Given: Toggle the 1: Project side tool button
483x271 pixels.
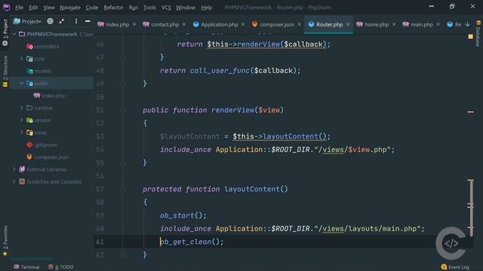Looking at the screenshot, I should pos(5,32).
